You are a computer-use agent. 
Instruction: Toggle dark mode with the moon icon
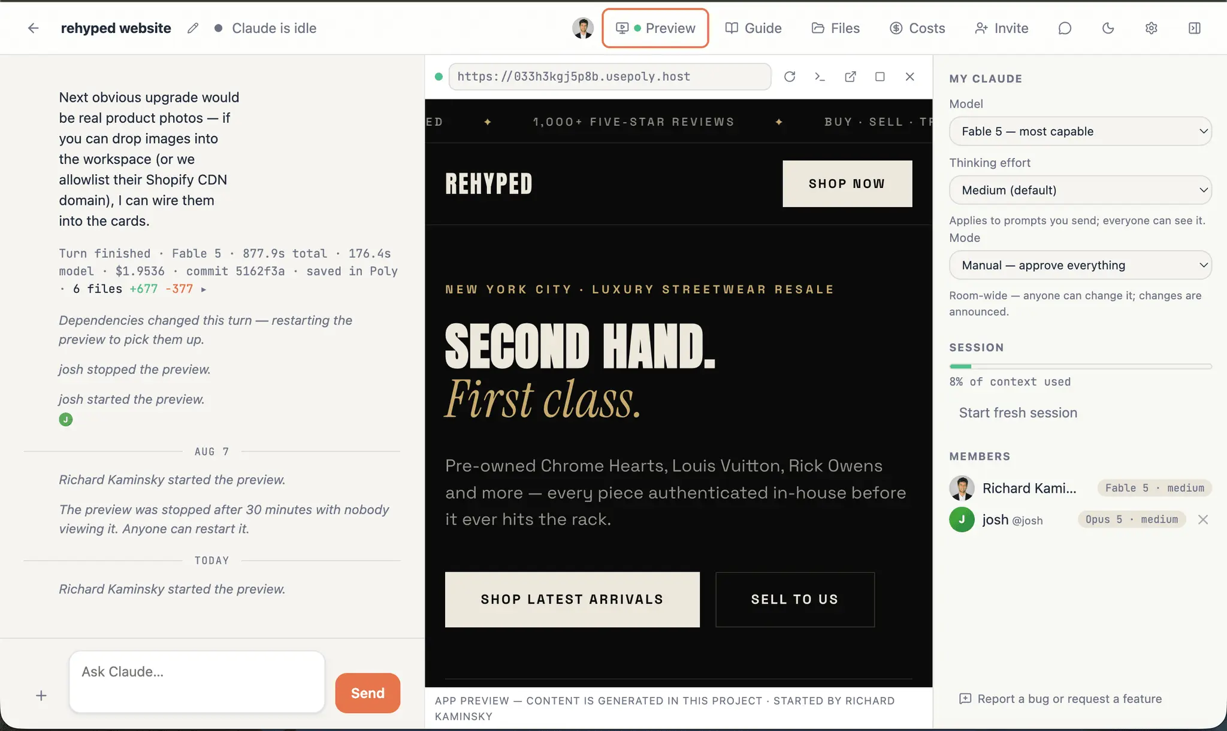click(1108, 28)
